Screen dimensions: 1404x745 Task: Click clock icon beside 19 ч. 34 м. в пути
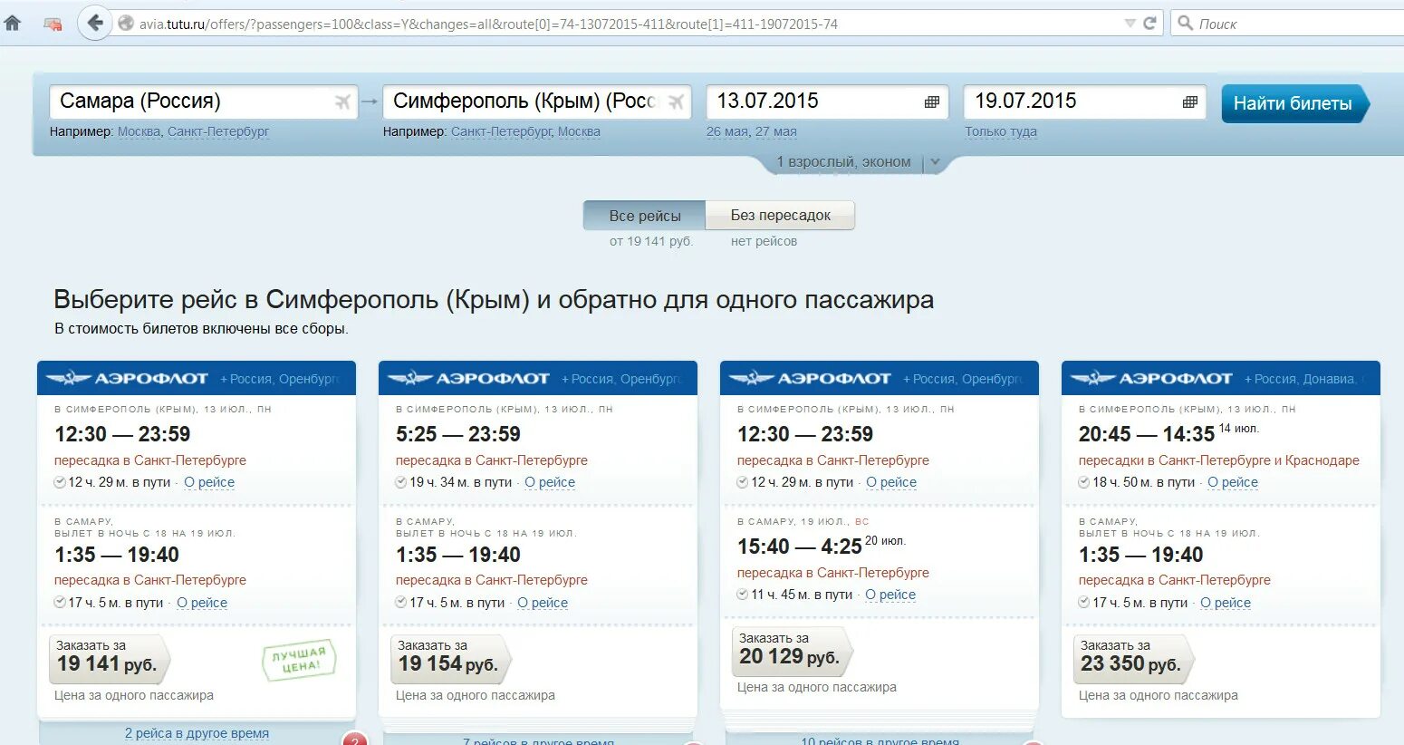[x=401, y=482]
